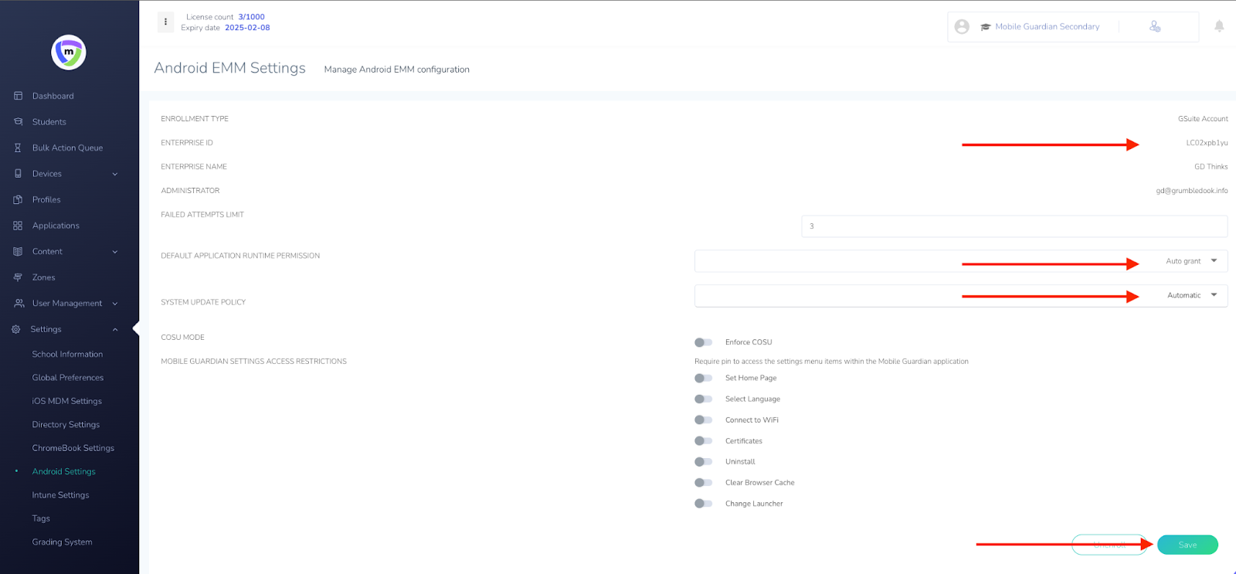Click the GSuite Account enrollment type value
This screenshot has width=1236, height=574.
click(1203, 119)
